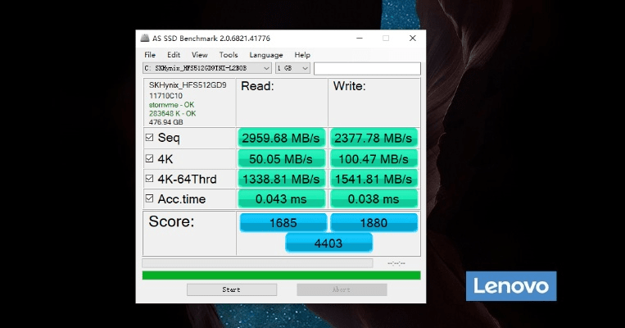625x328 pixels.
Task: Uncheck the Seq test checkbox
Action: tap(149, 138)
